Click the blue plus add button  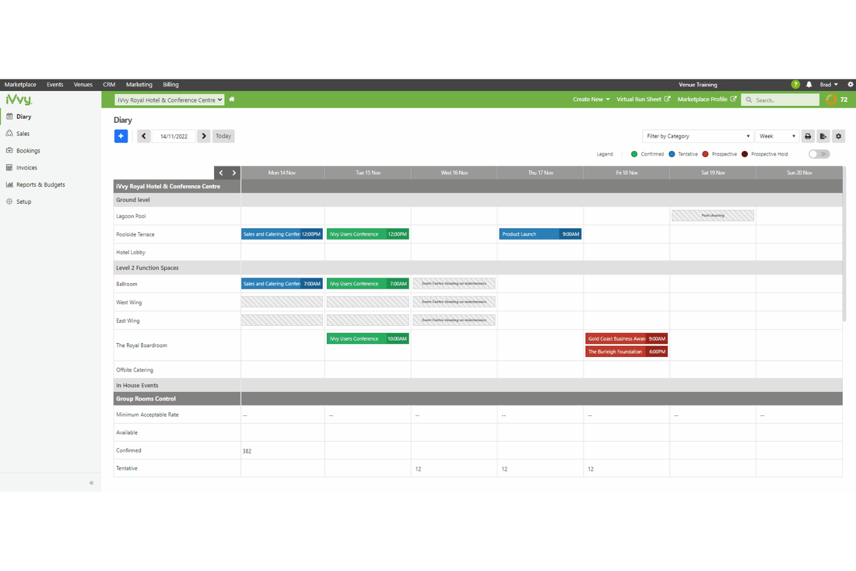121,136
